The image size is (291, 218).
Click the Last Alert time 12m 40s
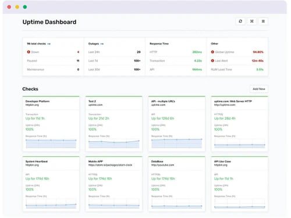[x=257, y=60]
